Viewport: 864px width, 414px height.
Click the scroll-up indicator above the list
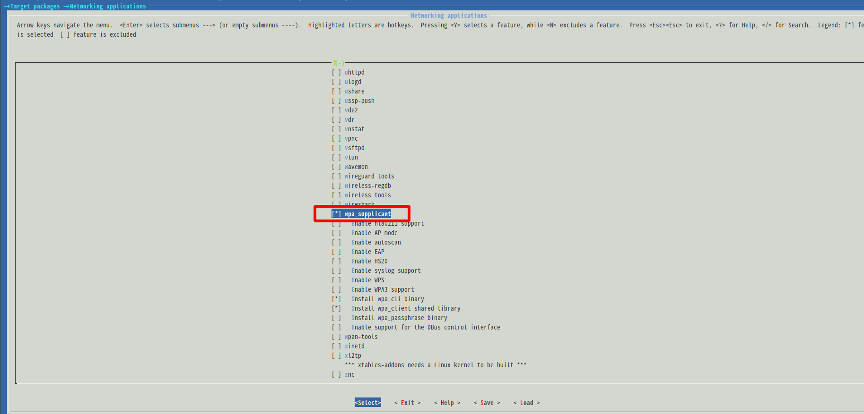pyautogui.click(x=339, y=63)
